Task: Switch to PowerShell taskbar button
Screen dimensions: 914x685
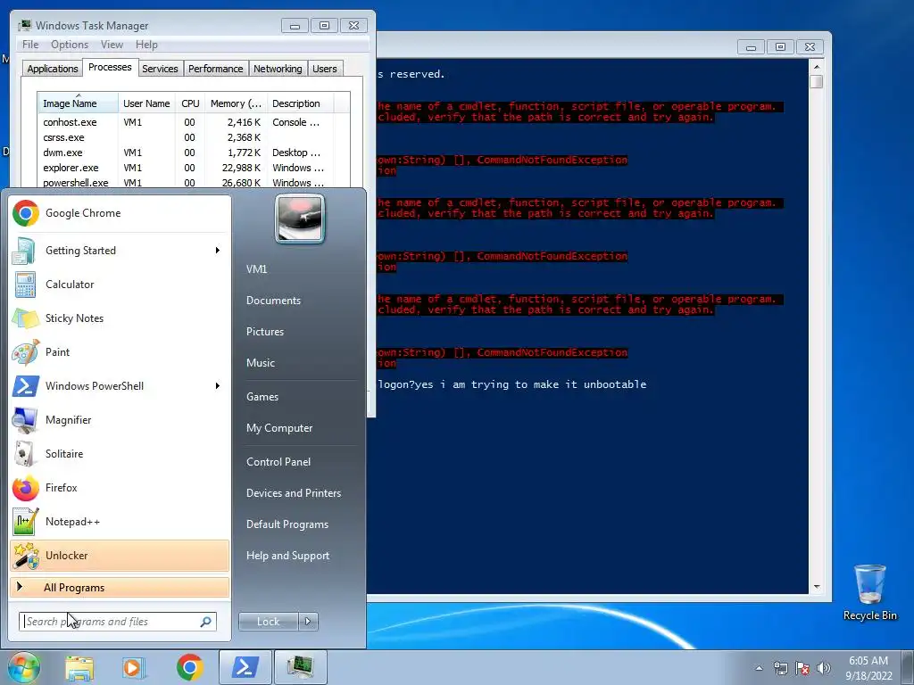Action: [x=245, y=667]
